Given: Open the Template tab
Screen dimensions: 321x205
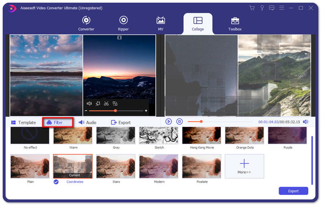Looking at the screenshot, I should (x=24, y=123).
